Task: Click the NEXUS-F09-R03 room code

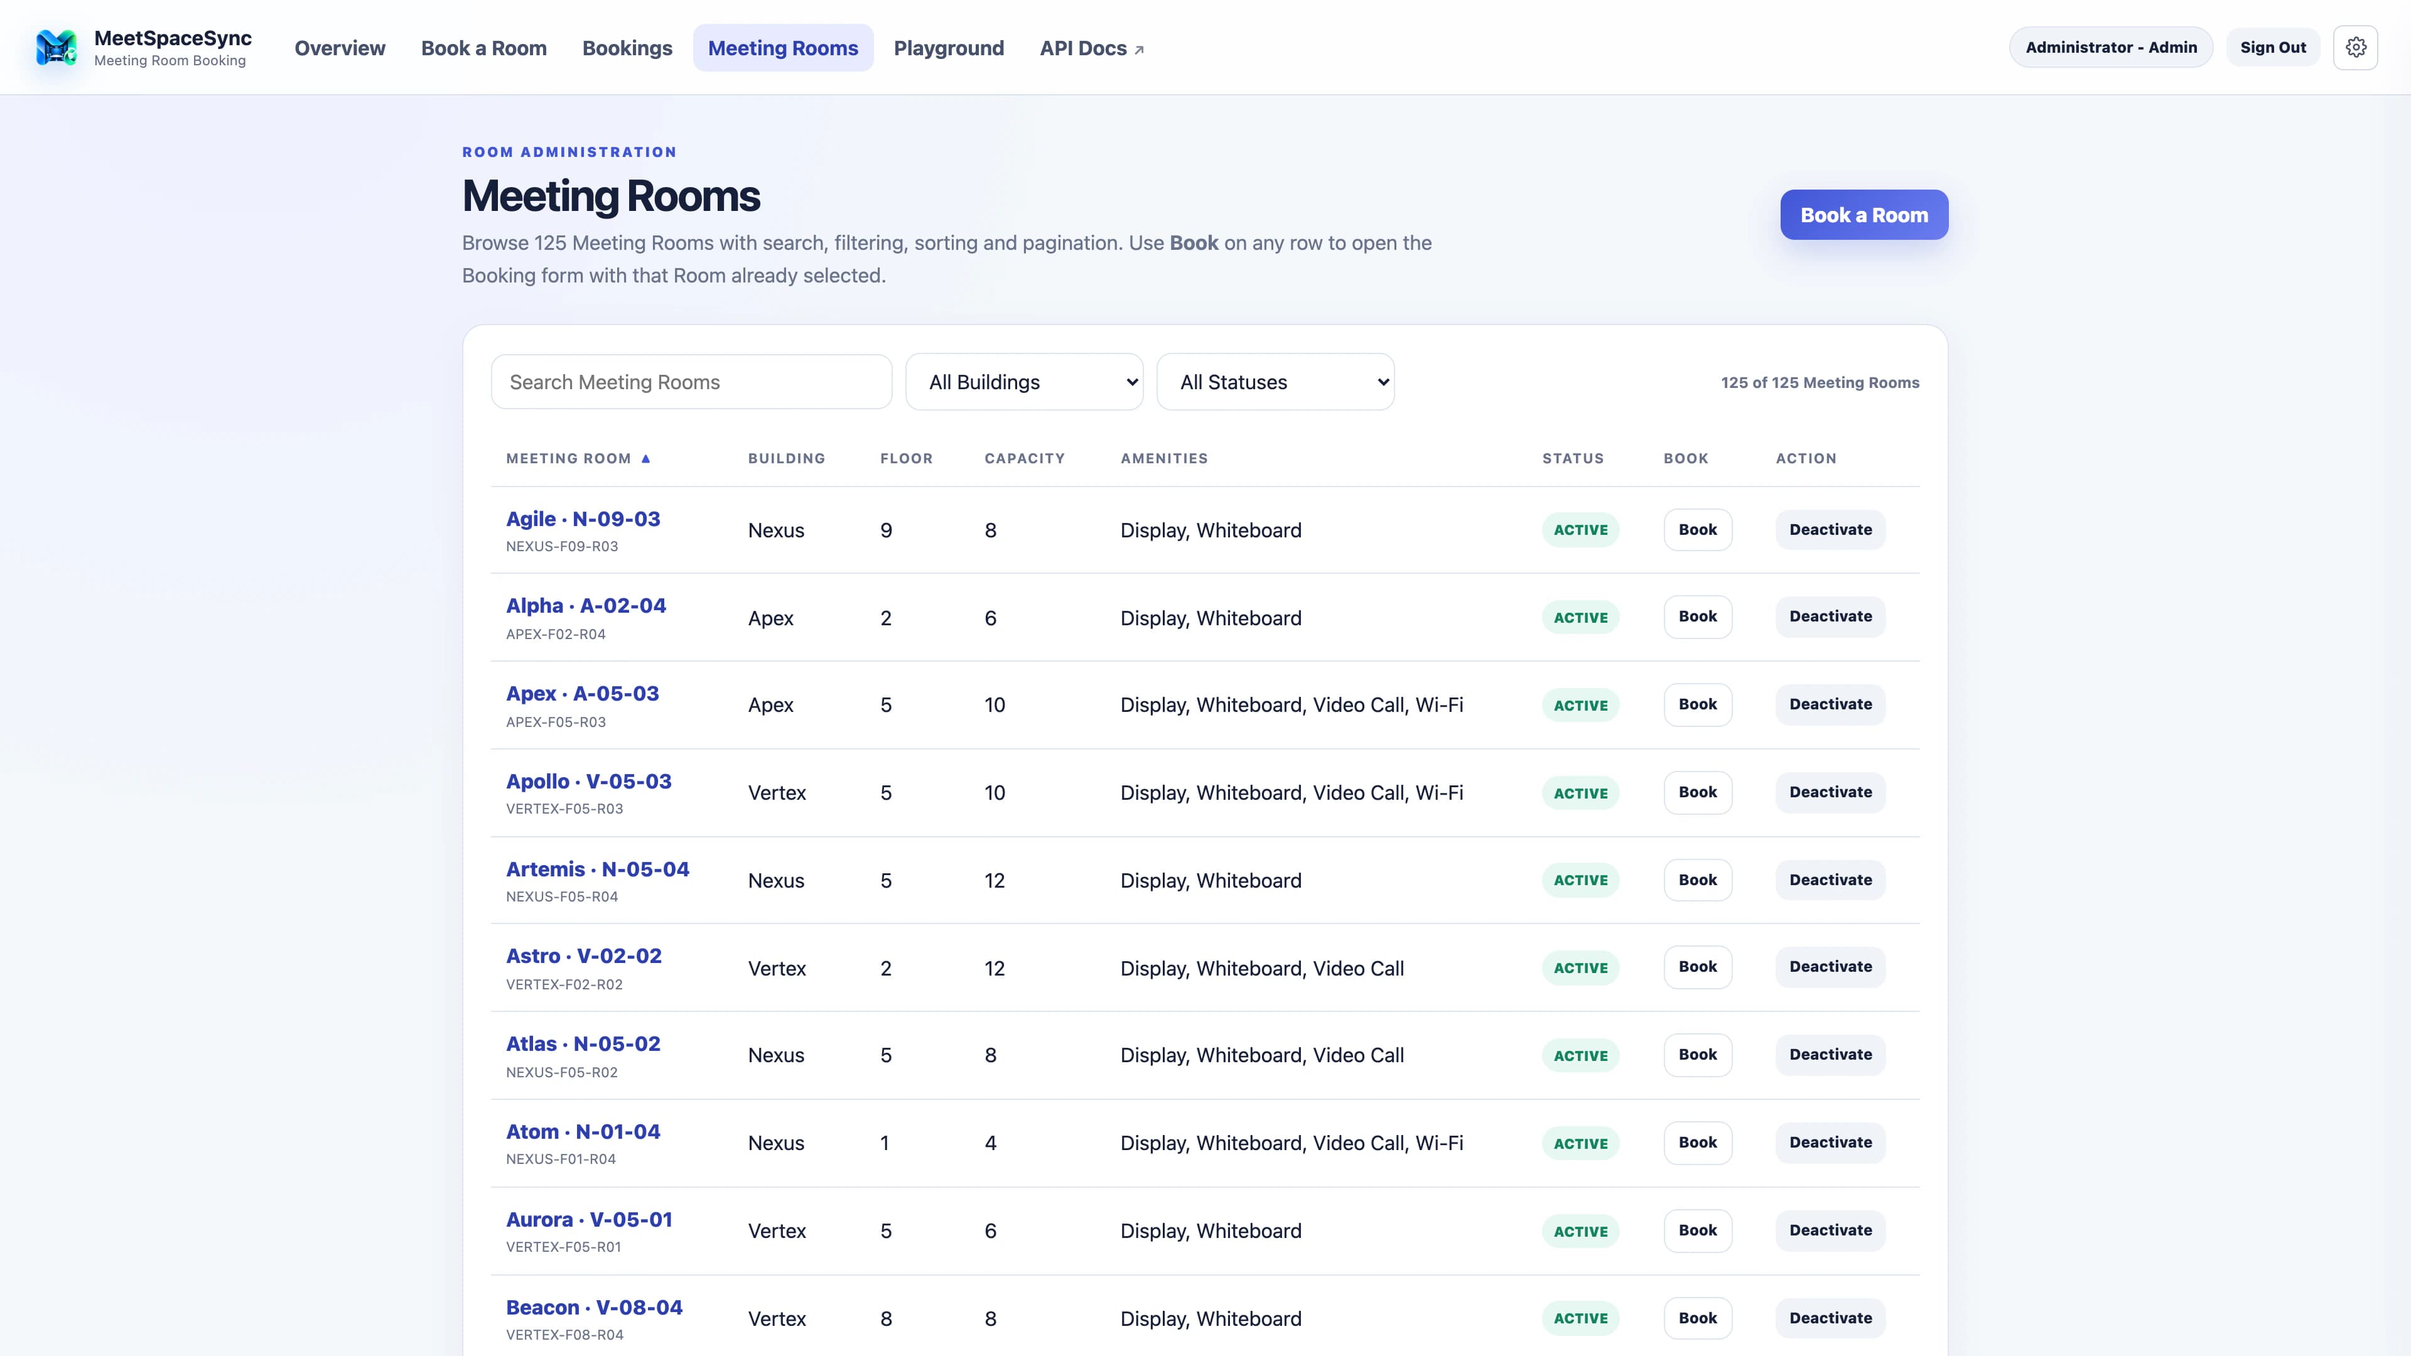Action: click(x=561, y=547)
